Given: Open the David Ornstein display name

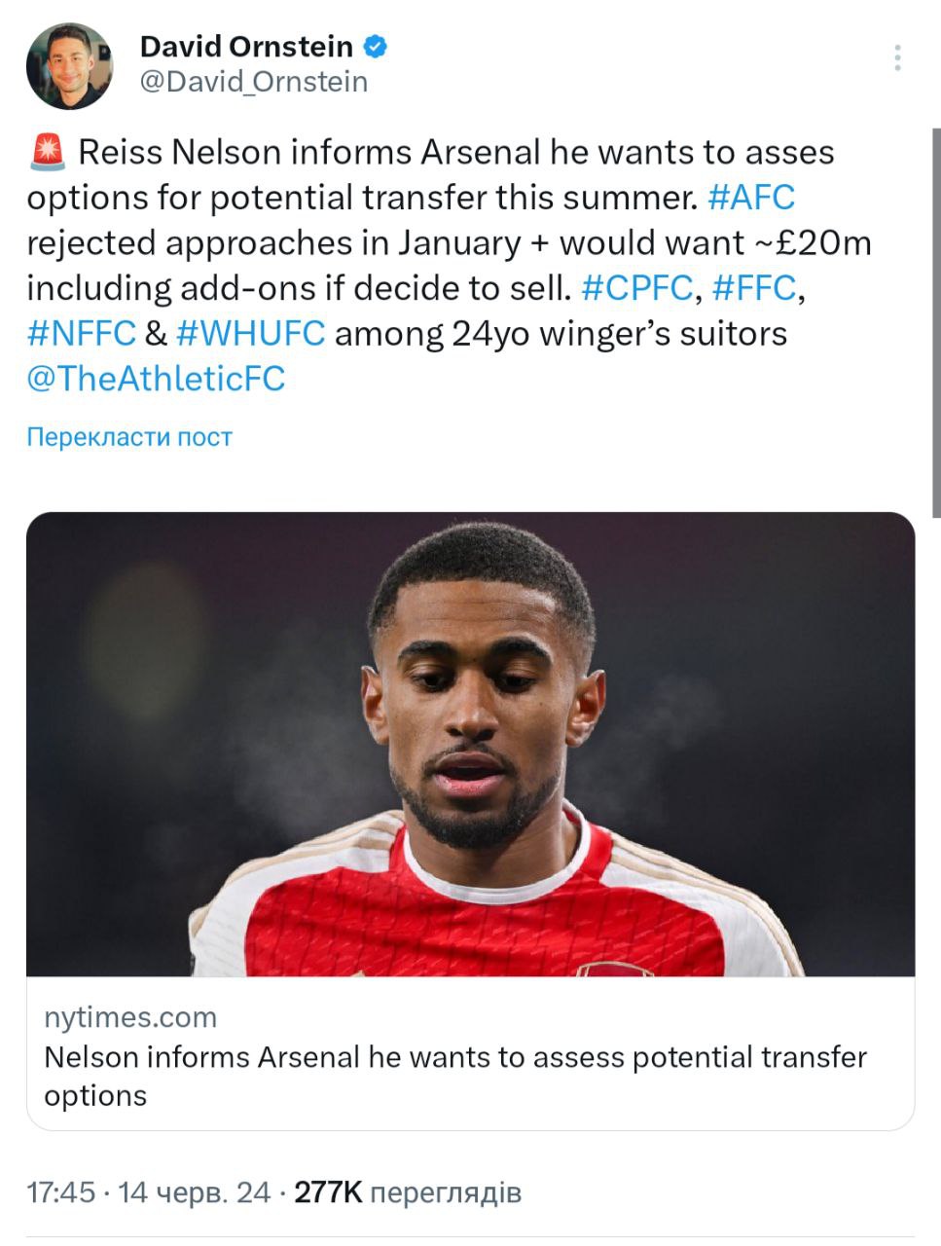Looking at the screenshot, I should [246, 46].
